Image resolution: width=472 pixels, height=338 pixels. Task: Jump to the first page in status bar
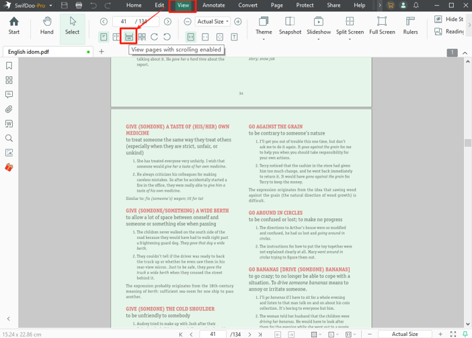coord(181,334)
